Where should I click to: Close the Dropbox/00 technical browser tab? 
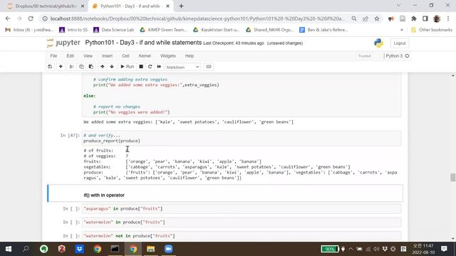pos(83,6)
